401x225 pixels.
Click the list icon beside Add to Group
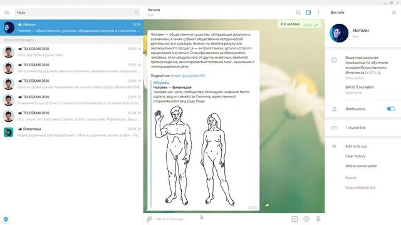click(334, 146)
